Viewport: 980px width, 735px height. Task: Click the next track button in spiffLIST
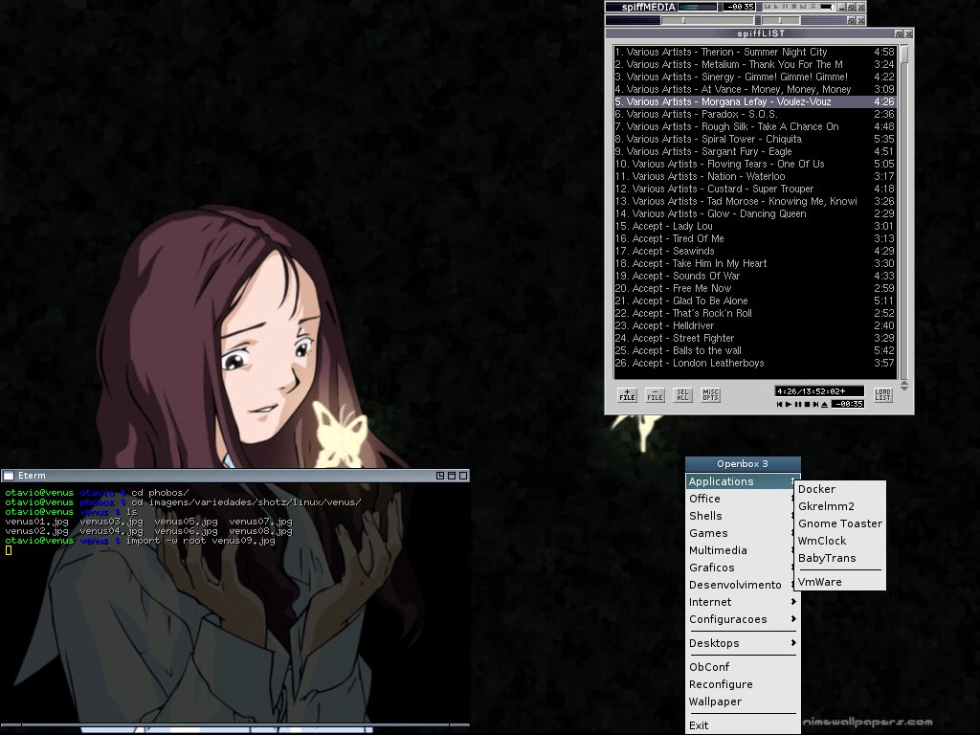[815, 405]
